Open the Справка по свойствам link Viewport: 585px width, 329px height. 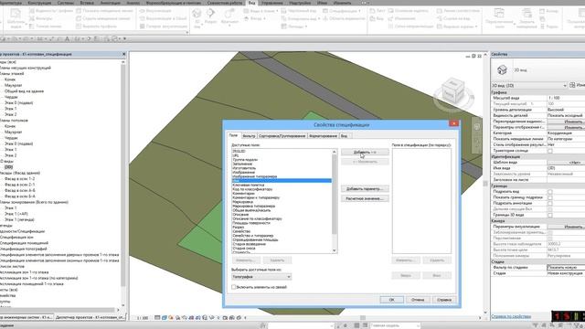(x=511, y=316)
